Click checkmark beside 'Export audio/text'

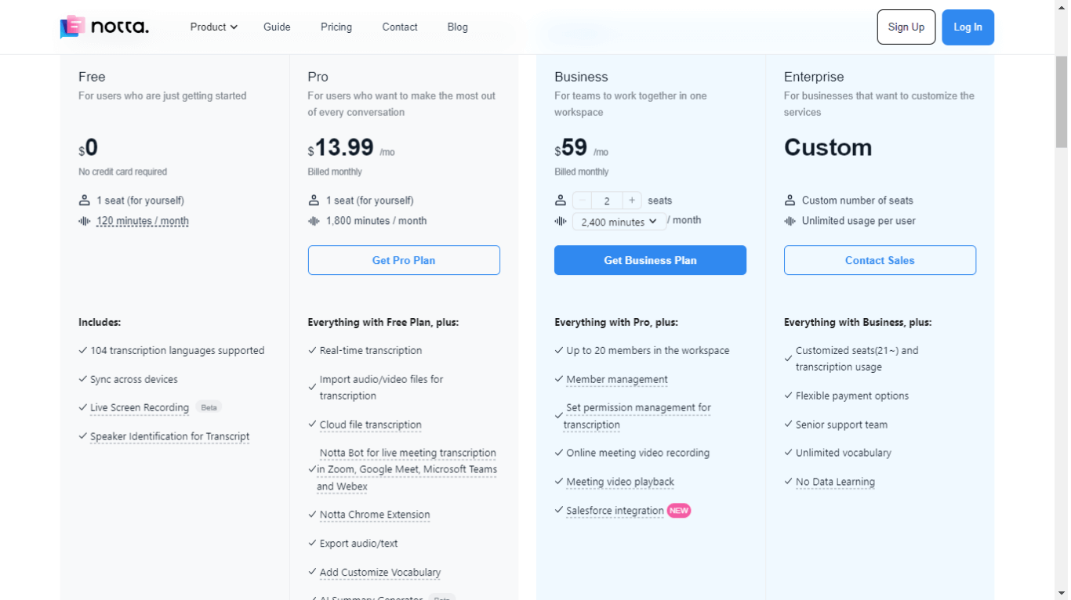point(312,543)
